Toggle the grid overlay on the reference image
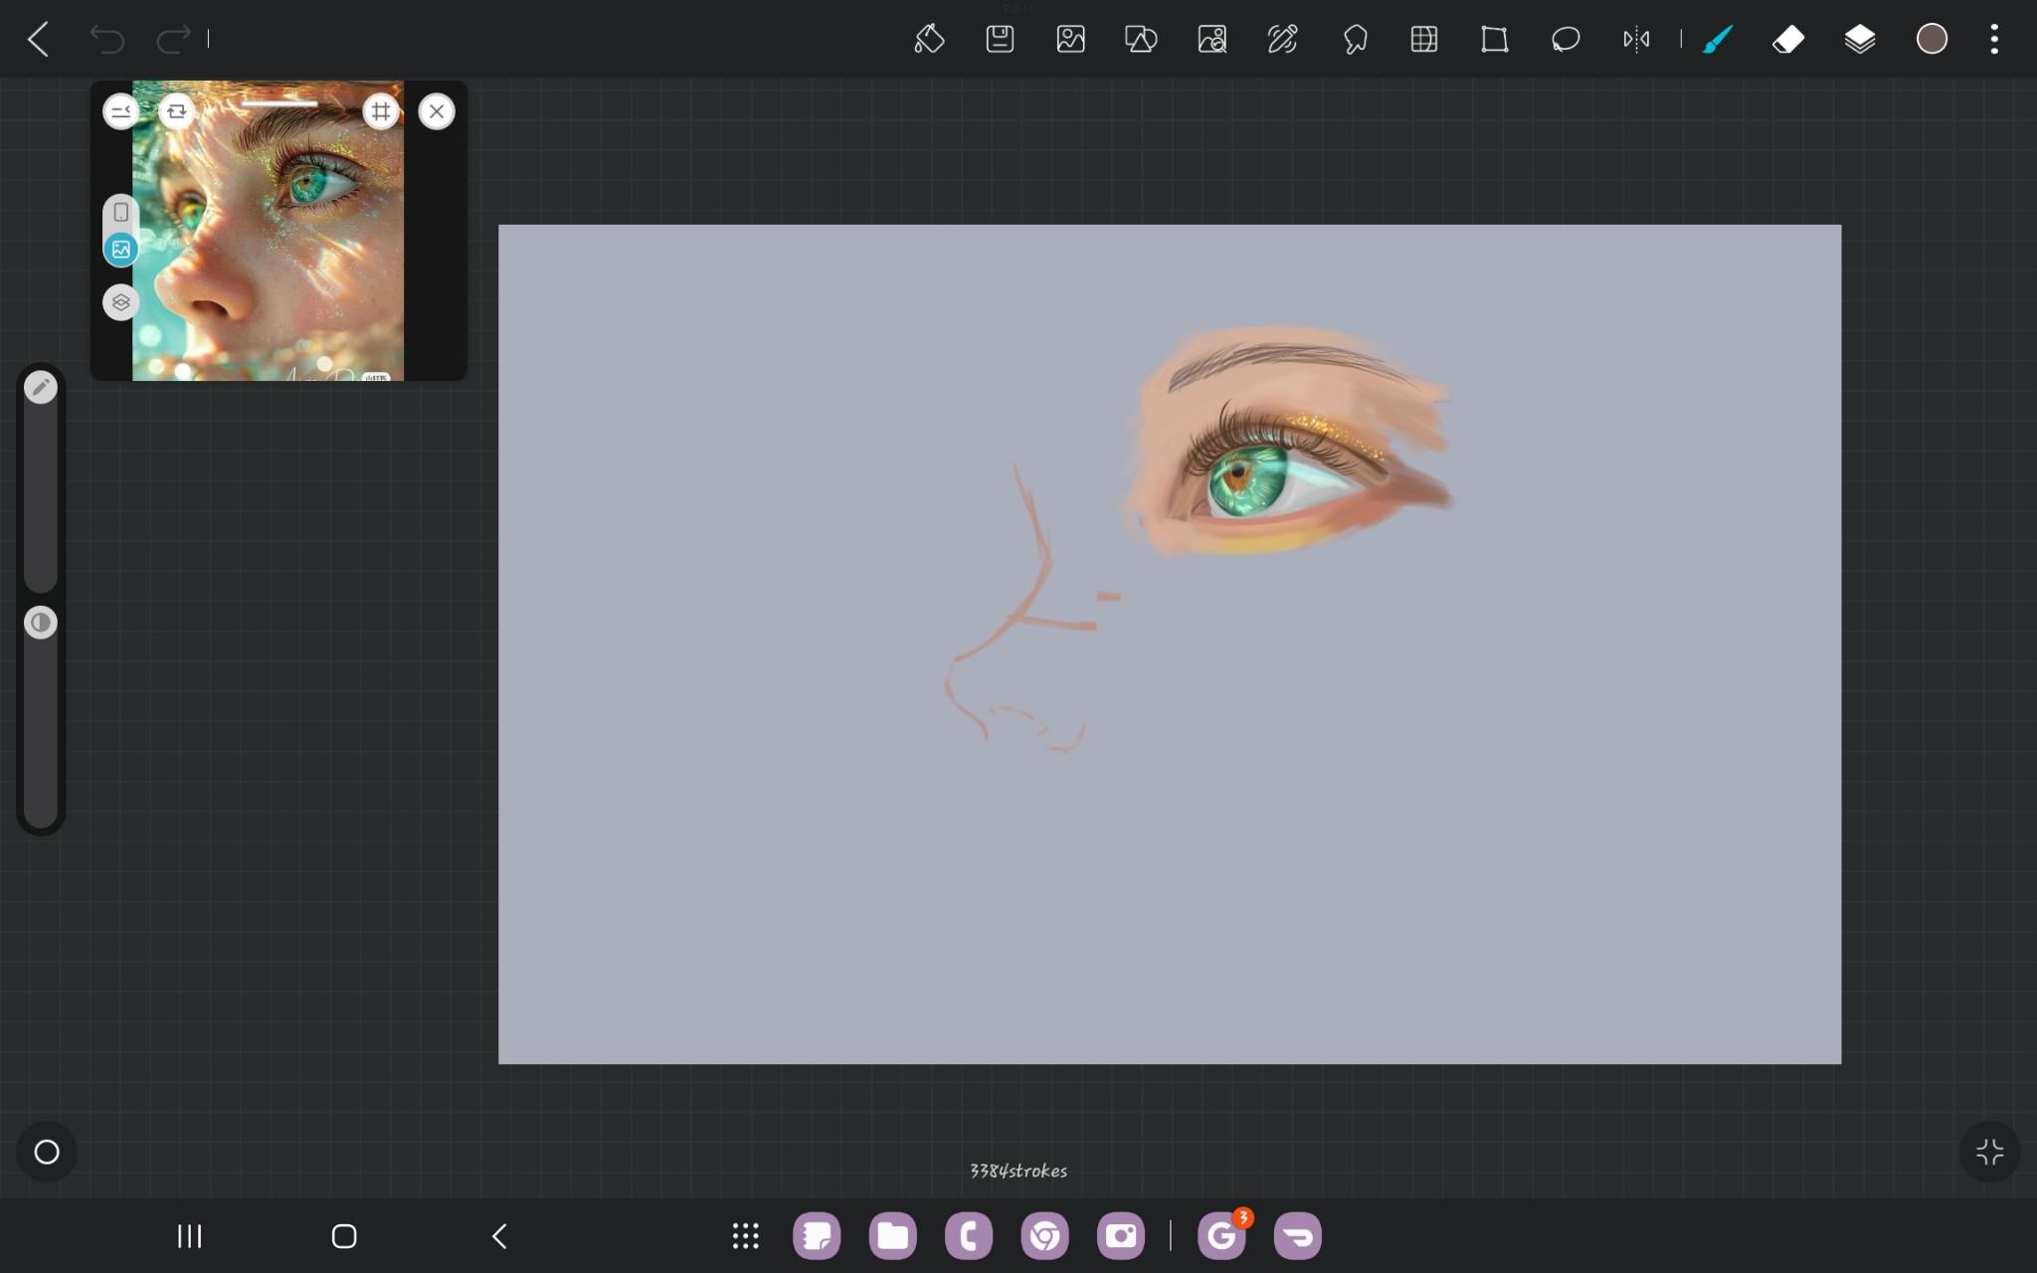 pos(382,111)
